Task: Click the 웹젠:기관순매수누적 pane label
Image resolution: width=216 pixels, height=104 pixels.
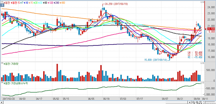Action: click(x=16, y=83)
